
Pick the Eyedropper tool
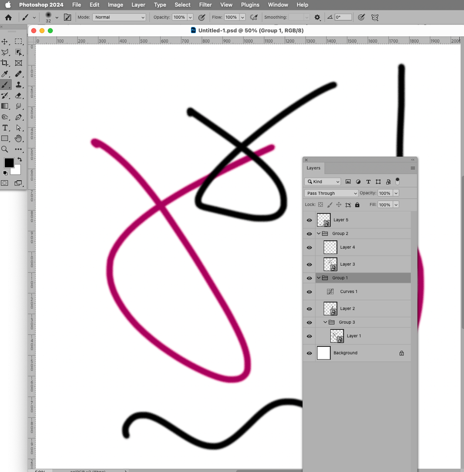tap(6, 73)
